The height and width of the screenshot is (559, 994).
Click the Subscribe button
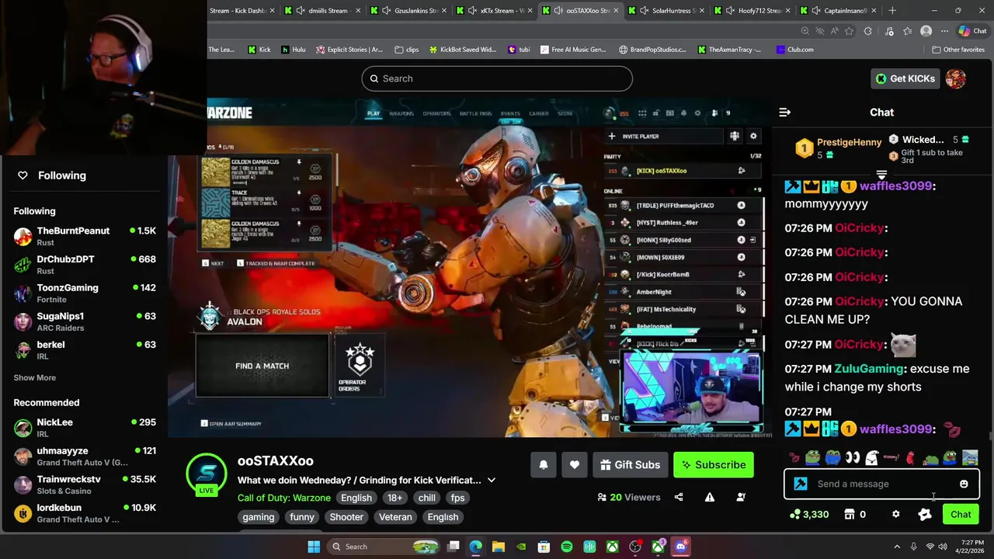click(x=714, y=465)
